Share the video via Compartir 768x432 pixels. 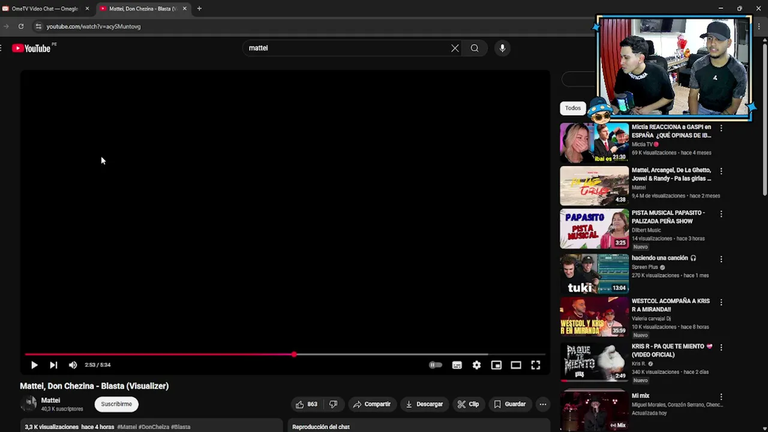pos(372,404)
